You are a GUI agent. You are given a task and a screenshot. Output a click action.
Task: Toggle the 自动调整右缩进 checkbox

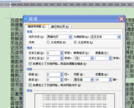coord(30,64)
